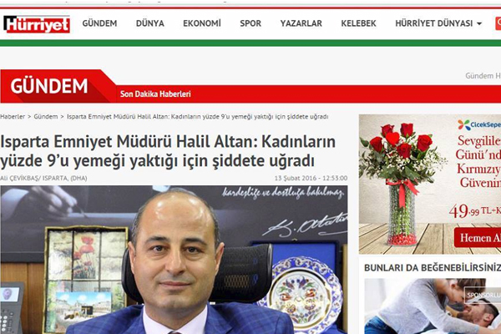Open the GÜNDEM menu item
Image resolution: width=501 pixels, height=334 pixels.
pyautogui.click(x=99, y=23)
